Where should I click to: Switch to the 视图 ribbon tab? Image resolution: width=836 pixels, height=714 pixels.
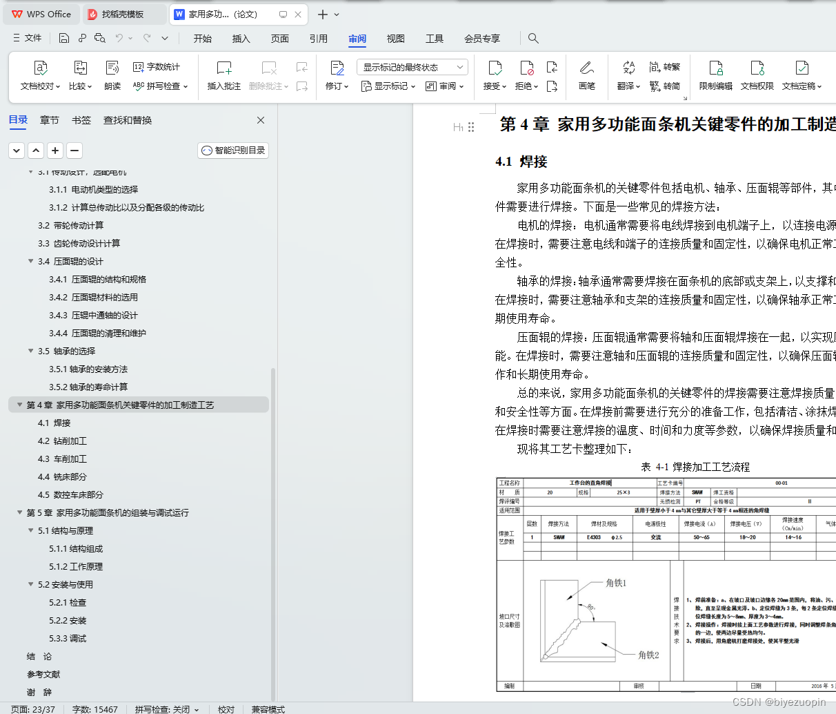coord(396,39)
